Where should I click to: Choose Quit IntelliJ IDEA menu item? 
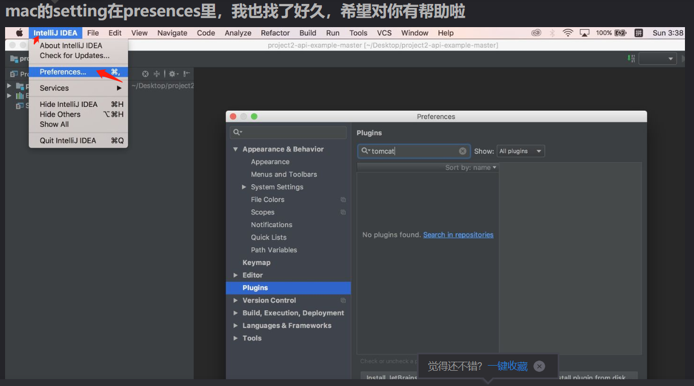(79, 141)
